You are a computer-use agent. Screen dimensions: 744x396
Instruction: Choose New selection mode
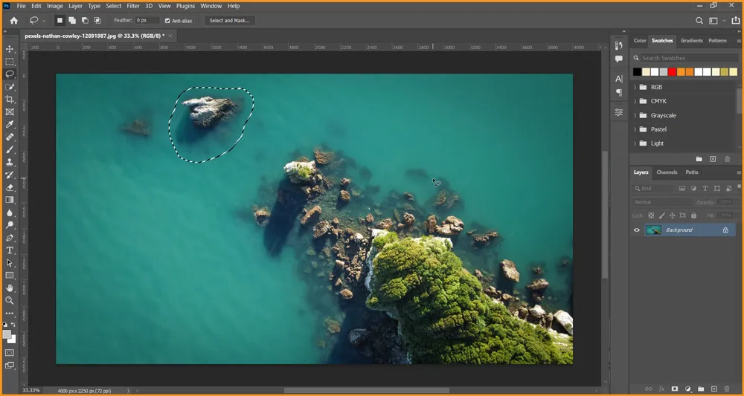(60, 20)
